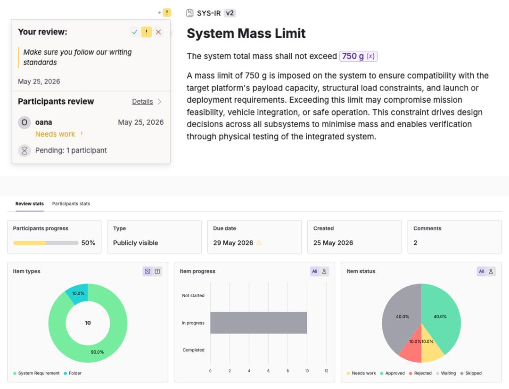Click the yellow warning badge above review popup
Viewport: 509px width, 389px height.
[x=167, y=13]
